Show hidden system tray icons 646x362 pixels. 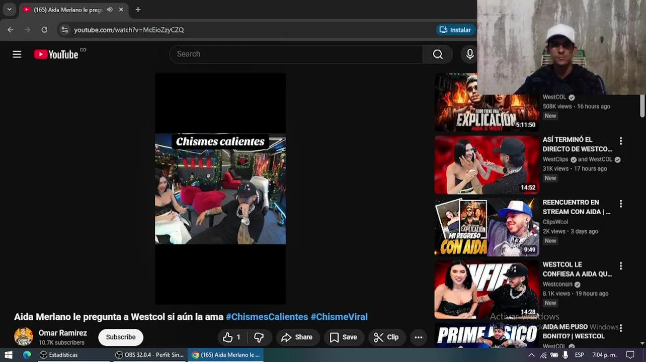pos(531,355)
